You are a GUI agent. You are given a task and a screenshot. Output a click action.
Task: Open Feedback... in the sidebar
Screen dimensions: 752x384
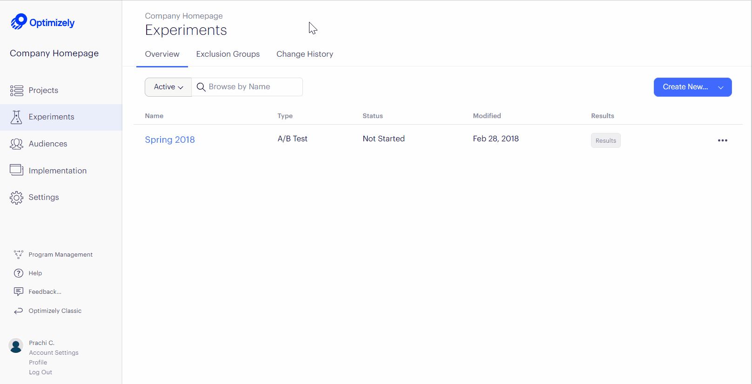(x=45, y=292)
